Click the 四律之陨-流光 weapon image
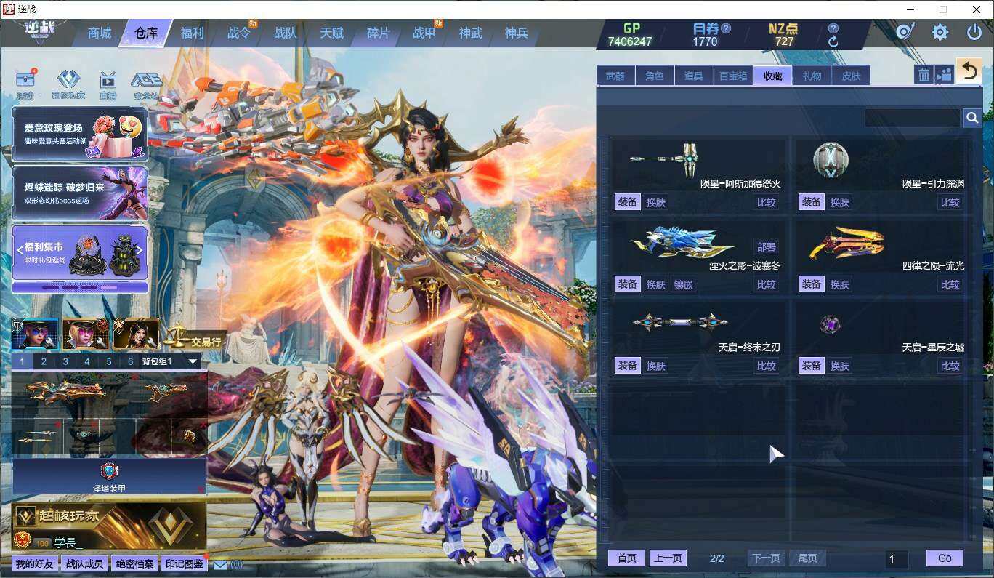The width and height of the screenshot is (994, 578). click(846, 243)
